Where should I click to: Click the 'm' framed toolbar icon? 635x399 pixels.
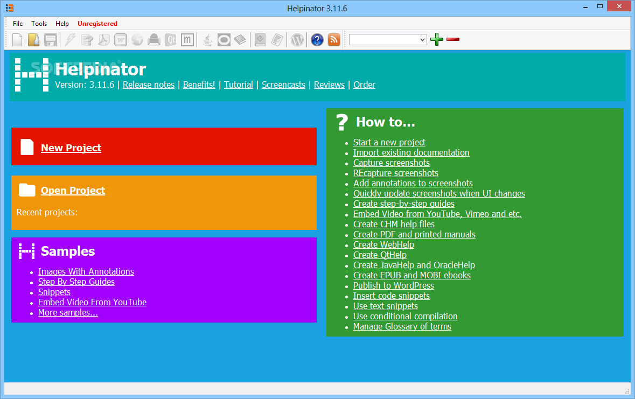tap(187, 40)
